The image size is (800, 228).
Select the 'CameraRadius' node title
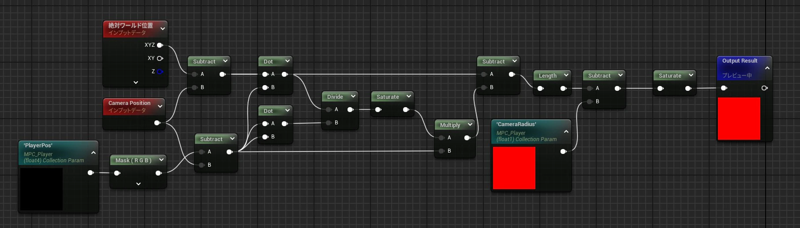tap(516, 124)
